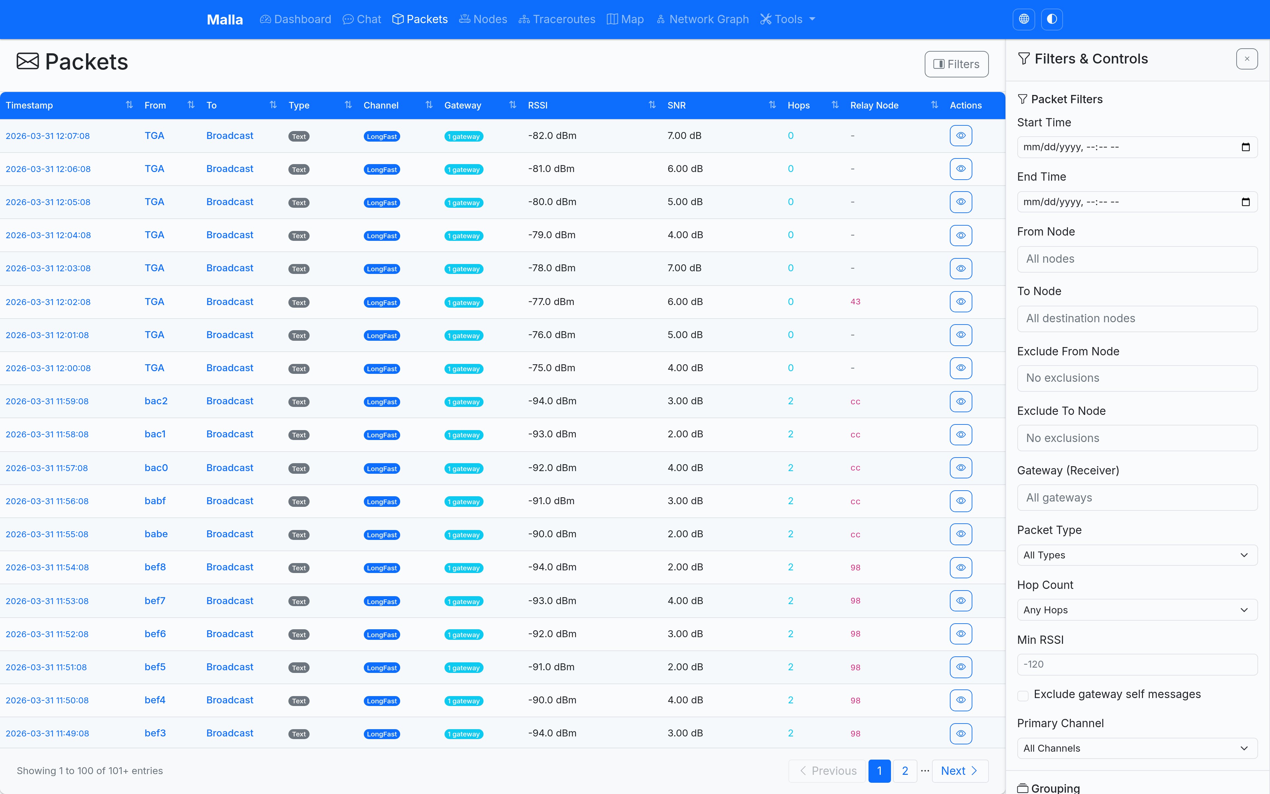View details of the 11:54:08 packet
The height and width of the screenshot is (794, 1270).
pyautogui.click(x=960, y=567)
